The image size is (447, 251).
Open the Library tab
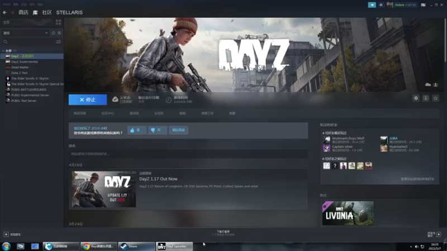click(x=35, y=12)
